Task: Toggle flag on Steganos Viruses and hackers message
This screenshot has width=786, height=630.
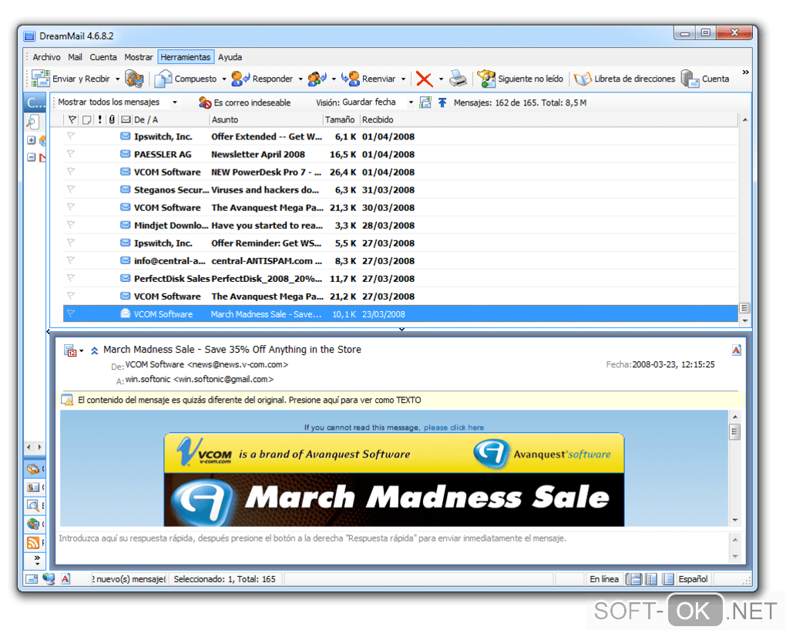Action: pyautogui.click(x=71, y=189)
